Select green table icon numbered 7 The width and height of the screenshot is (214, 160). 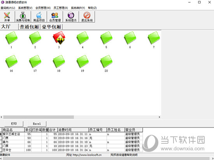pyautogui.click(x=154, y=38)
